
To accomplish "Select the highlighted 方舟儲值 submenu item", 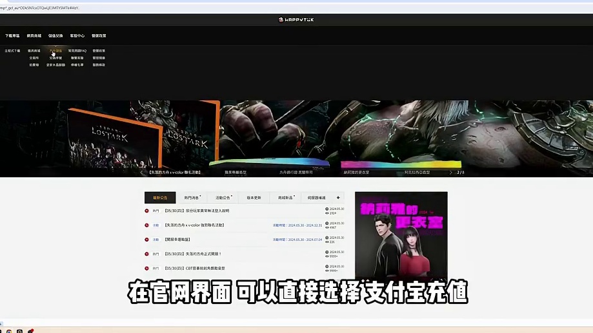I will 55,51.
